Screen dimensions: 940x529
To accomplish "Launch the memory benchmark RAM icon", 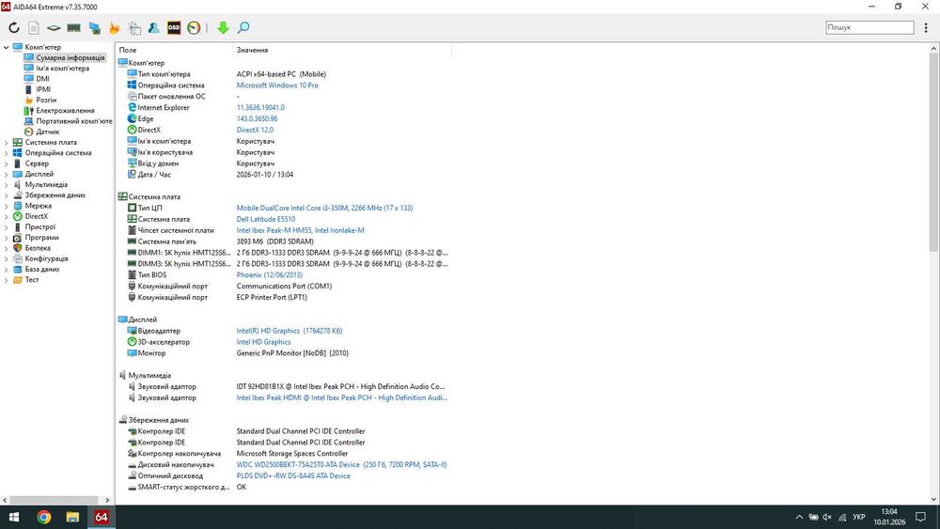I will click(x=73, y=27).
